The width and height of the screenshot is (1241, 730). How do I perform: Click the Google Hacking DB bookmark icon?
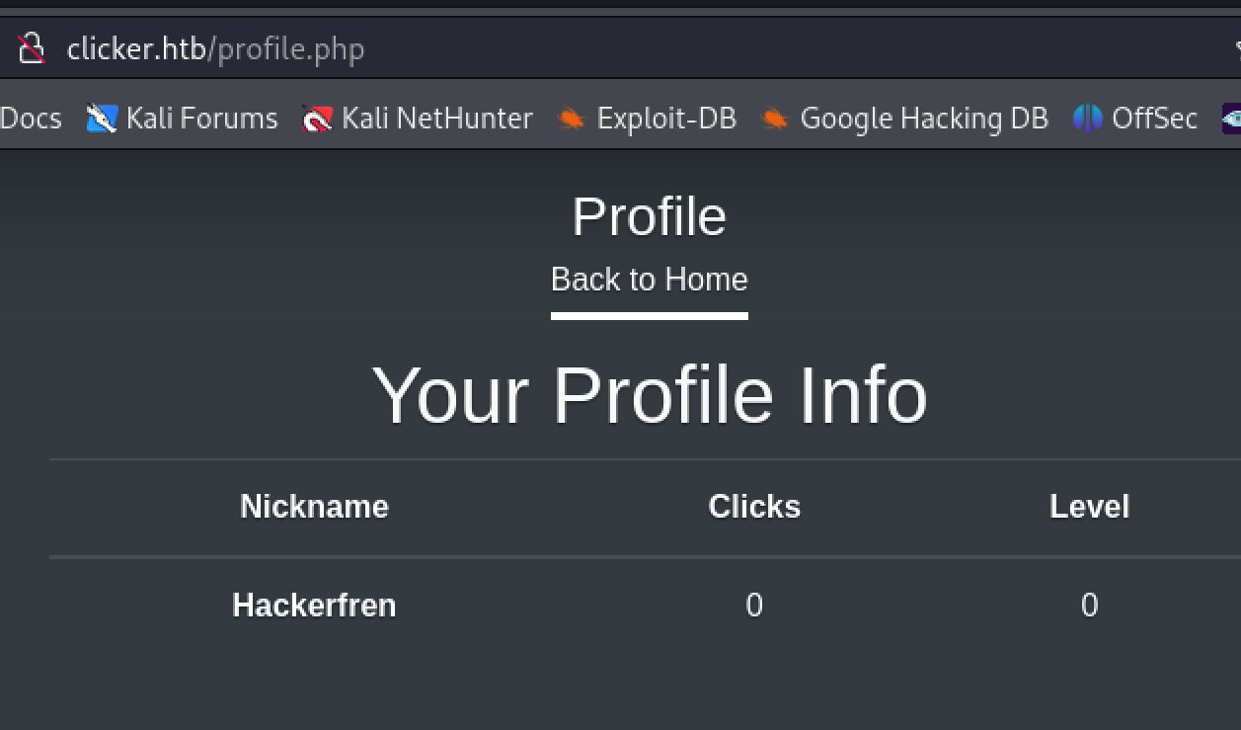coord(775,119)
